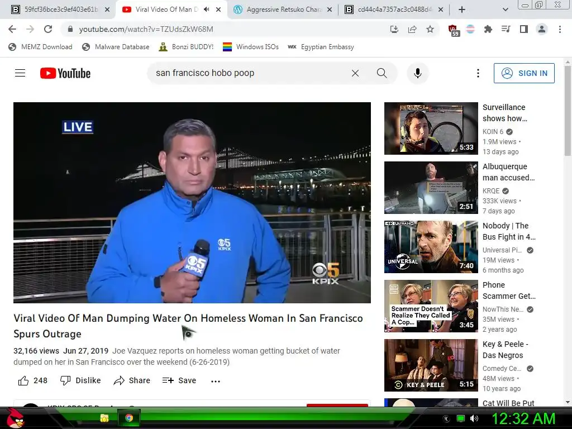Screen dimensions: 572x429
Task: Open the Windows ISOs bookmark
Action: pyautogui.click(x=251, y=47)
